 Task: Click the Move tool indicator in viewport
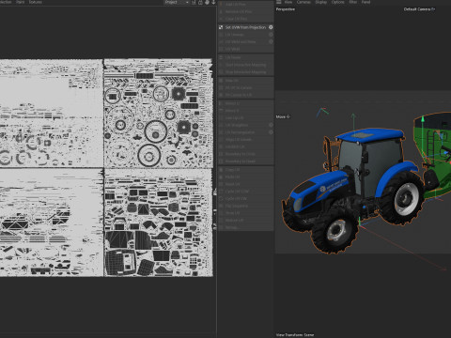pyautogui.click(x=283, y=116)
